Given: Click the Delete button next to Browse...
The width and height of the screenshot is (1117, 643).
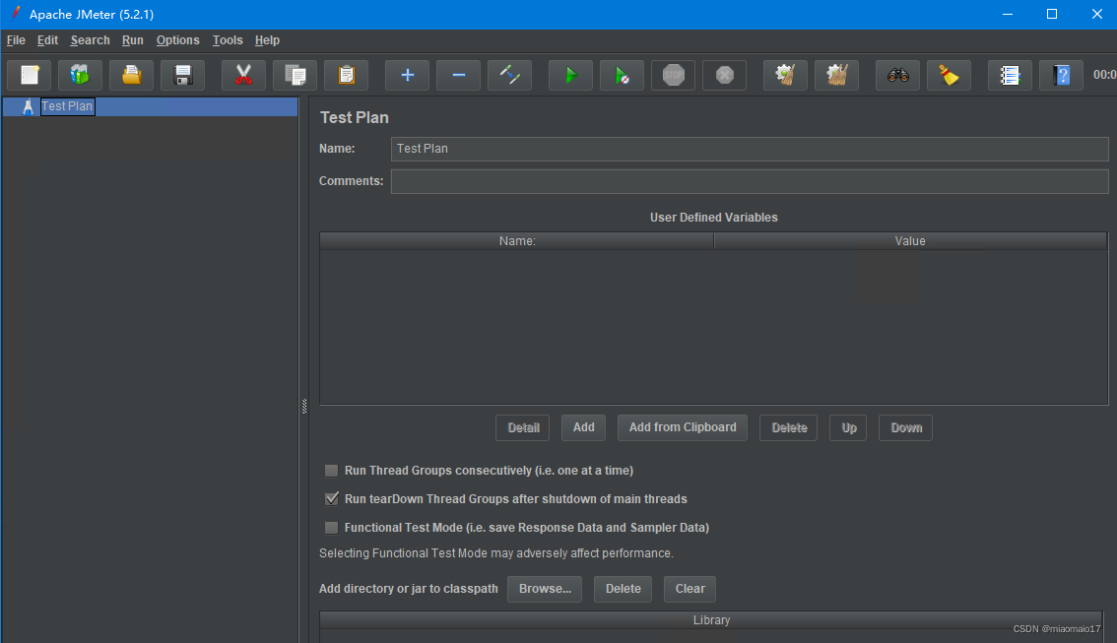Looking at the screenshot, I should [x=624, y=589].
